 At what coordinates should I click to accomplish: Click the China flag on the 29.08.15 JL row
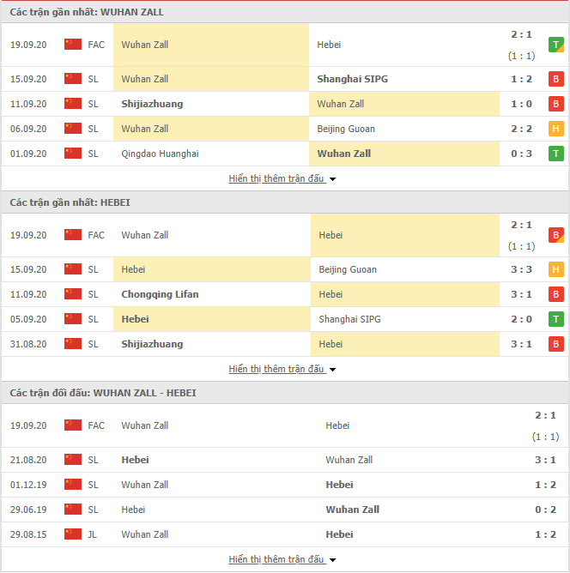[73, 534]
